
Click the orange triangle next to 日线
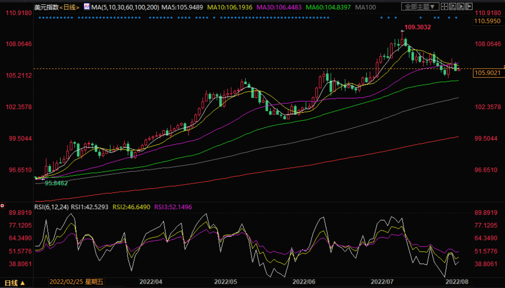tap(23, 283)
